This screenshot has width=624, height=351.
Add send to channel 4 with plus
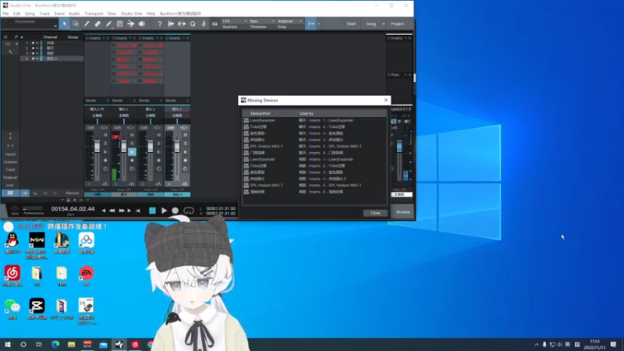187,101
